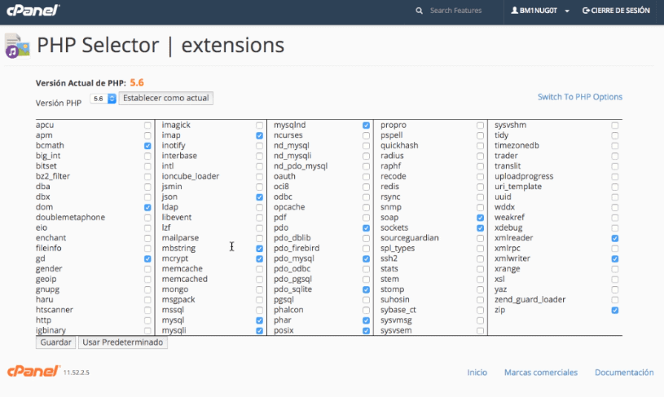Disable the zip extension checkbox
664x397 pixels.
click(615, 310)
